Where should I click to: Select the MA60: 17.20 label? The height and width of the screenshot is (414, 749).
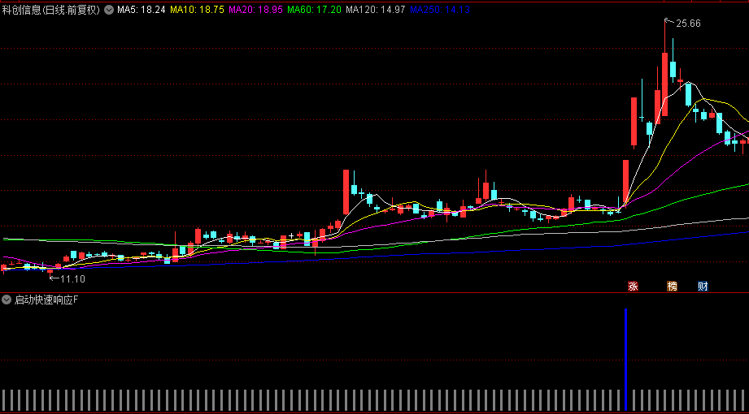click(314, 10)
